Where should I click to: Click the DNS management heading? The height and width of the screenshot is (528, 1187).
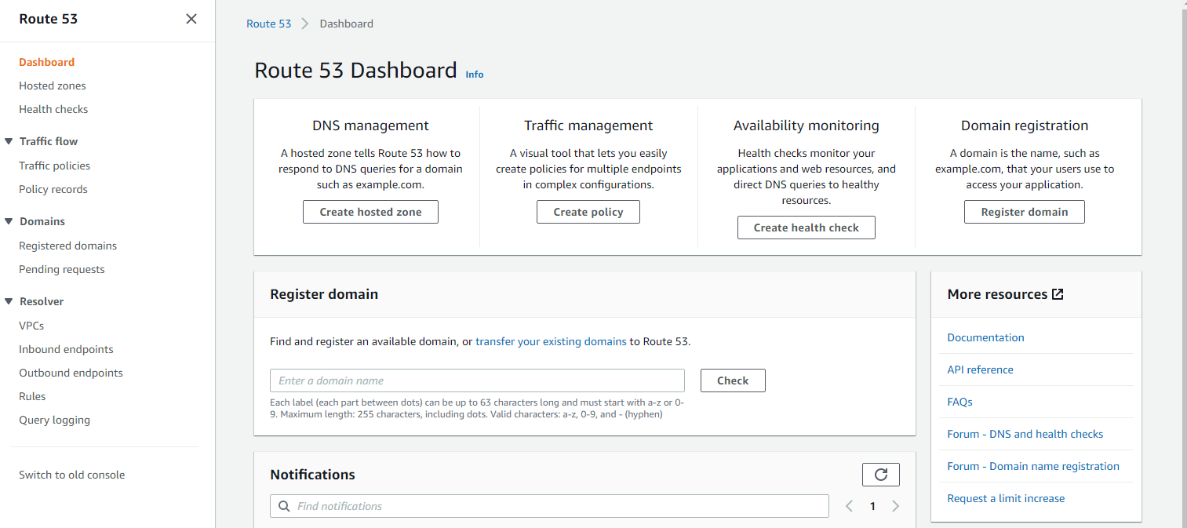(x=370, y=126)
